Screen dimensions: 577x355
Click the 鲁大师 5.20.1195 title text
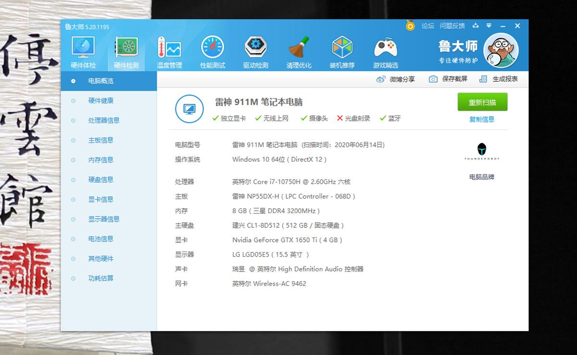tap(87, 26)
